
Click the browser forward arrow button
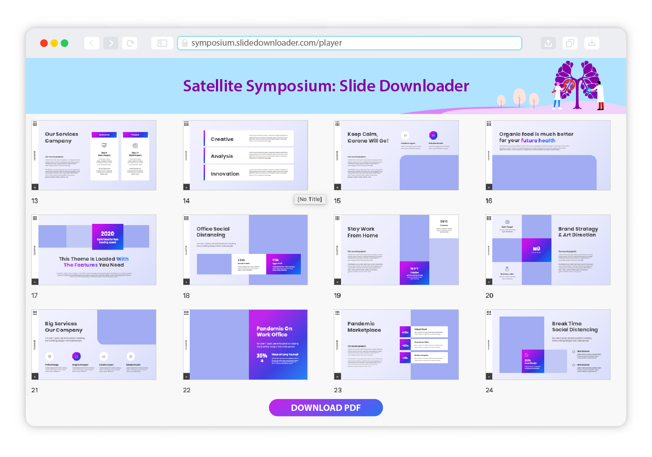click(111, 43)
